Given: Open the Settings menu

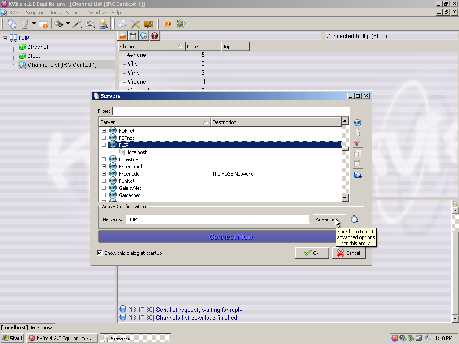Looking at the screenshot, I should coord(75,13).
